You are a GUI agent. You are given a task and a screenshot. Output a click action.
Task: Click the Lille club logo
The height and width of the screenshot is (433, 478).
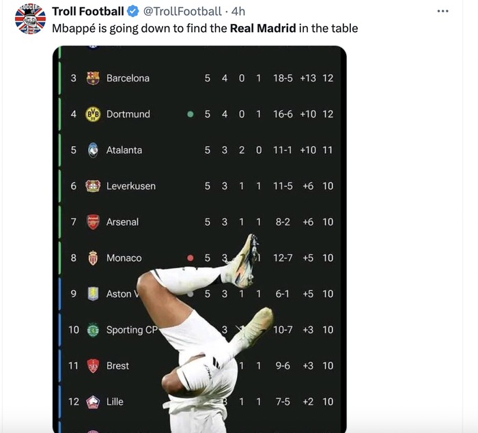click(93, 402)
